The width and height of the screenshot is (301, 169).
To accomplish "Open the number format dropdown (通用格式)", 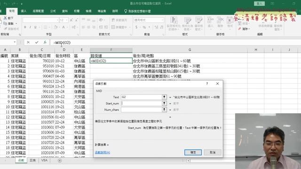I will coord(162,20).
